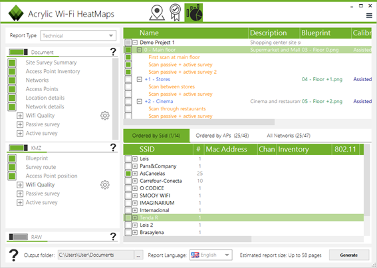Click the Inventory column header
This screenshot has width=377, height=268.
click(x=304, y=149)
